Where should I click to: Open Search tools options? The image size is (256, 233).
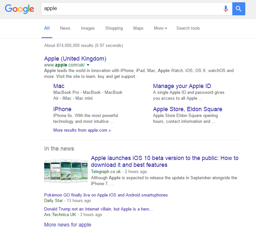click(x=188, y=28)
